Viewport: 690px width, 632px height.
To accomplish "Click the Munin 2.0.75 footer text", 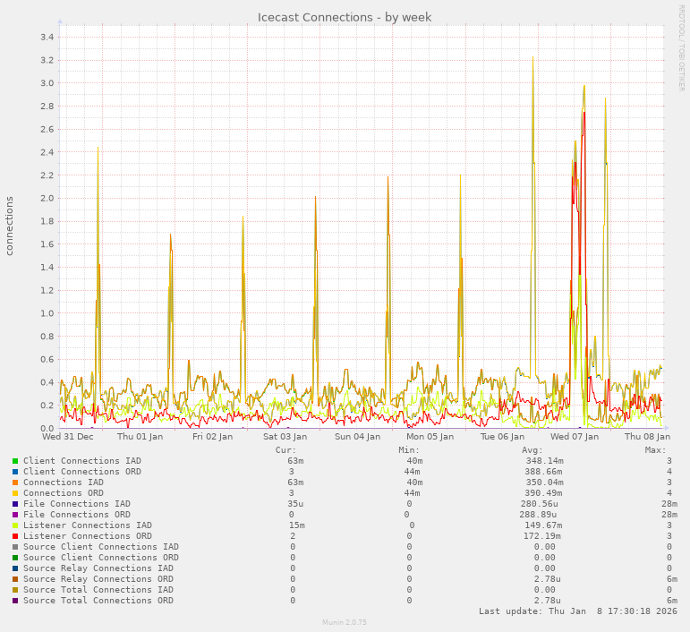I will pos(345,622).
